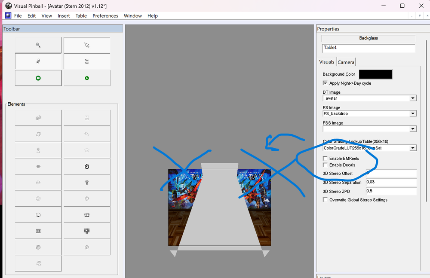The height and width of the screenshot is (278, 430).
Task: Open the Edit menu
Action: click(x=31, y=16)
